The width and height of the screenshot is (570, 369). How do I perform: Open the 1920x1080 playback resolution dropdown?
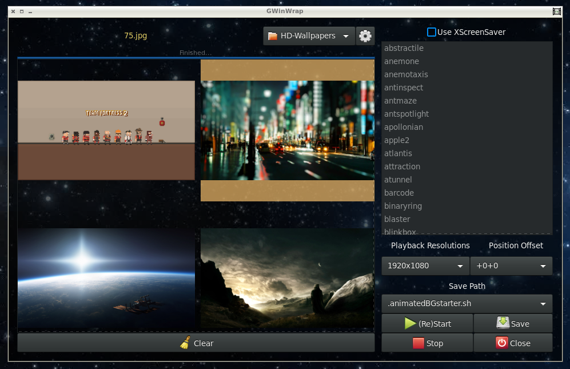tap(425, 265)
